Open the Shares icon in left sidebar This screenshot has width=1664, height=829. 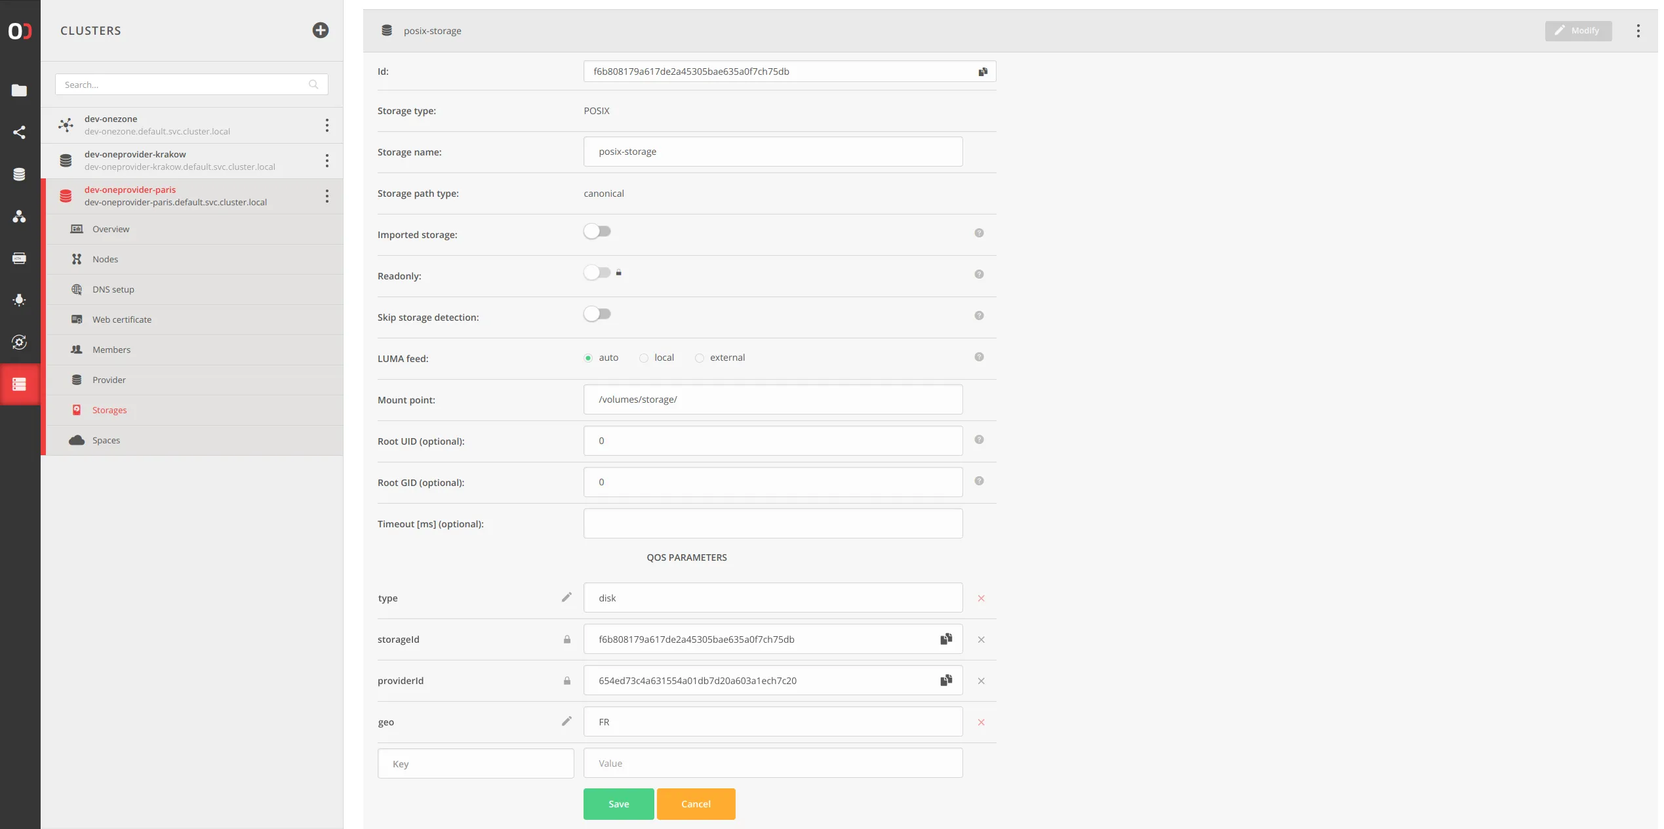(x=19, y=132)
